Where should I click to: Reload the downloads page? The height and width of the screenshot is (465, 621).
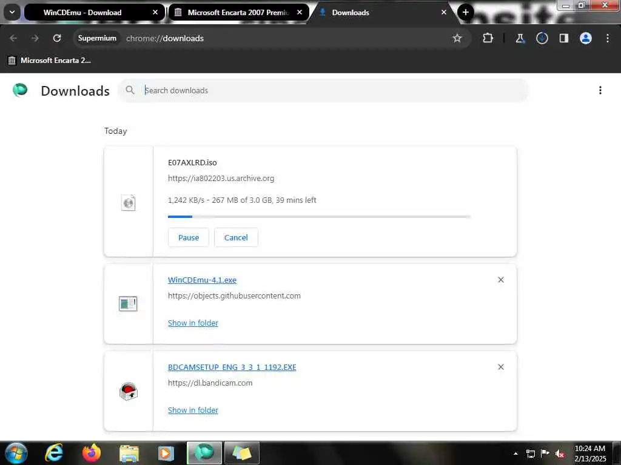point(57,38)
